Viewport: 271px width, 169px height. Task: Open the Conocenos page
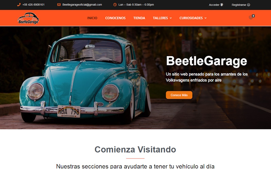(115, 18)
